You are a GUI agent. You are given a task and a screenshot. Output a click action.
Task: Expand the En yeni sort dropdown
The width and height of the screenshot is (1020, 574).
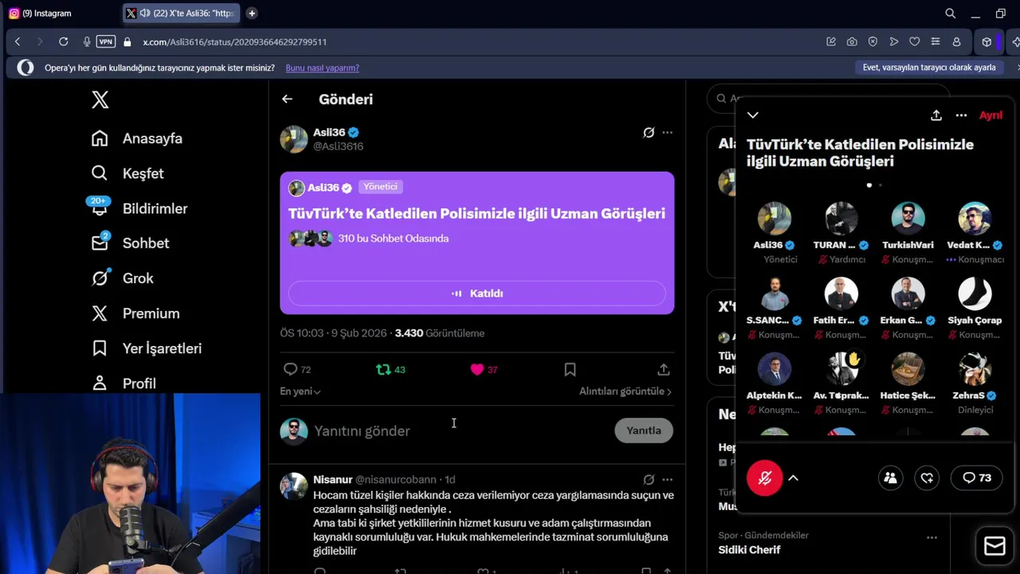300,391
